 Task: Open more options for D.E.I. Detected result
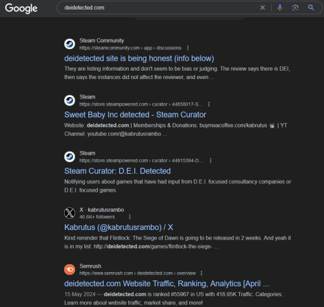click(x=211, y=161)
